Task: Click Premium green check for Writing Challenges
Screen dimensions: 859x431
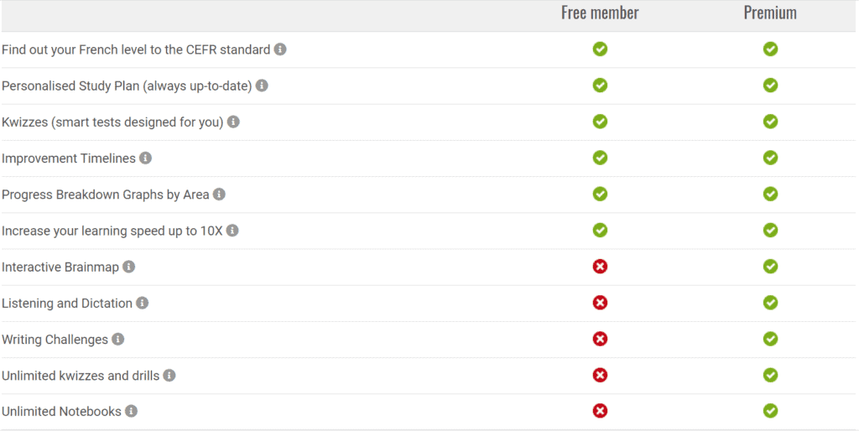Action: (x=770, y=339)
